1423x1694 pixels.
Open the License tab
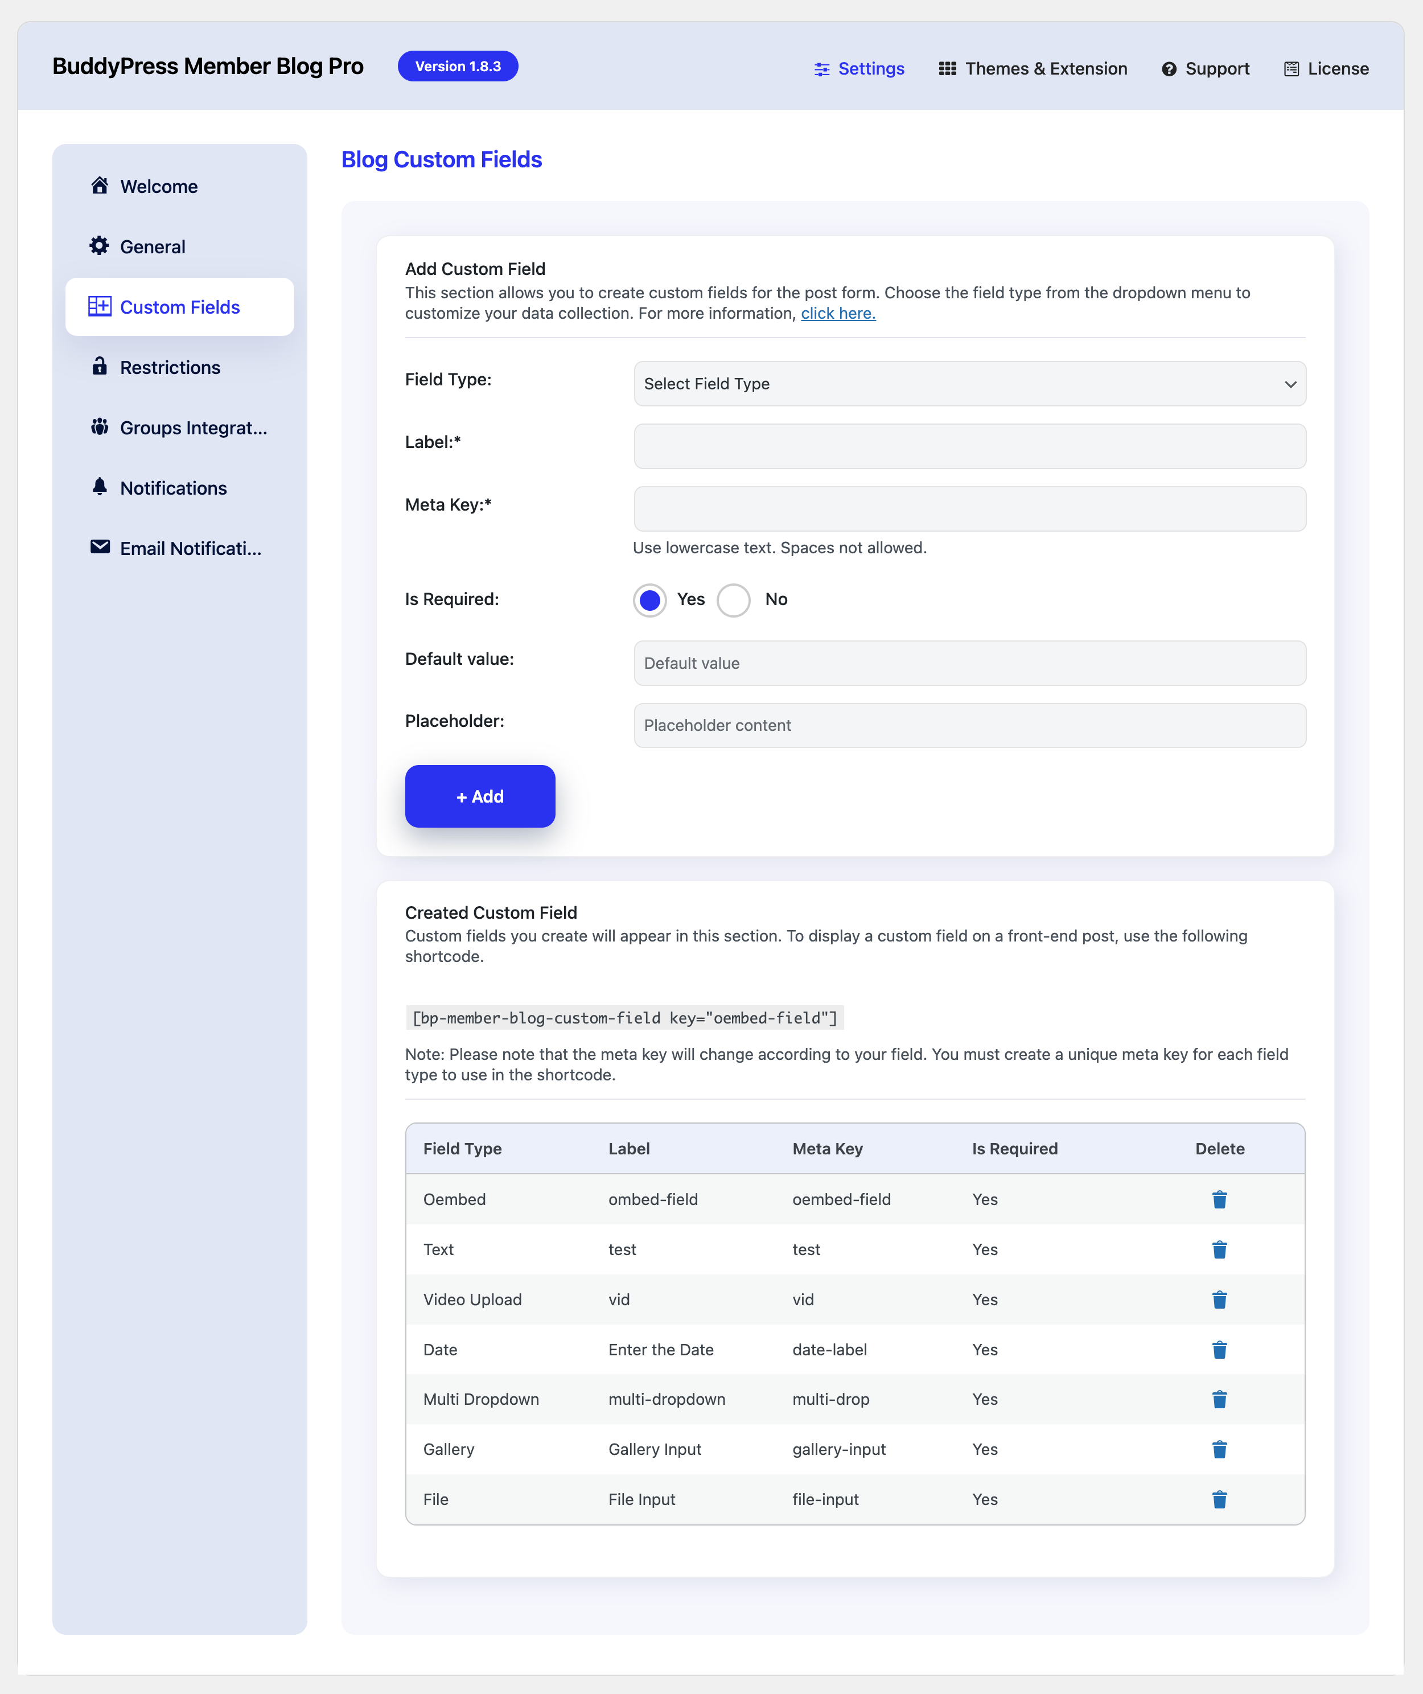[1326, 68]
